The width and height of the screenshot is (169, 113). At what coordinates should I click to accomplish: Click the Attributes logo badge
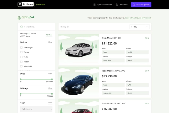[26, 4]
